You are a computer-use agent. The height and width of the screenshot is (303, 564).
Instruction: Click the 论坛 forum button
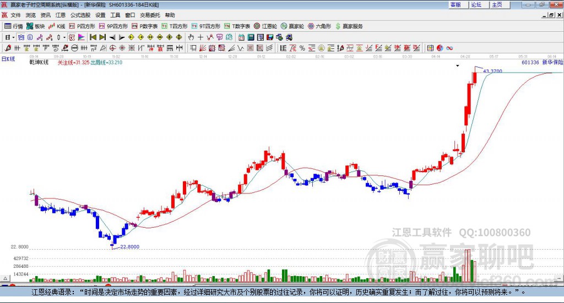coord(478,4)
